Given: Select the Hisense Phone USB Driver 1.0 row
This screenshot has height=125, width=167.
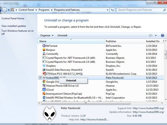Looking at the screenshot, I should pyautogui.click(x=62, y=86).
